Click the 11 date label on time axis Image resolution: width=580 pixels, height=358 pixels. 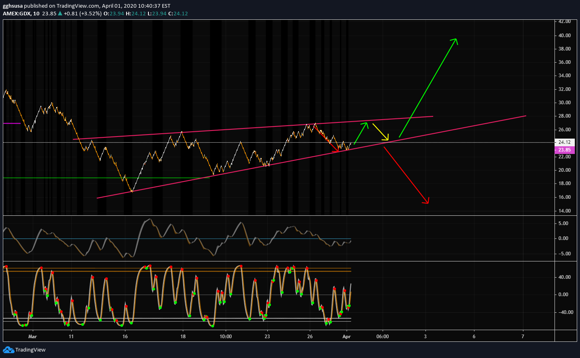coord(71,337)
